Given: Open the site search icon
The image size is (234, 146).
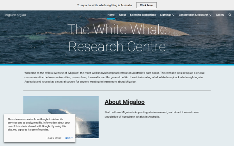Looking at the screenshot, I should point(230,15).
